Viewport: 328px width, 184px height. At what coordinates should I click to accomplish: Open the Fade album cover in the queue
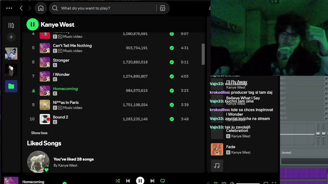217,149
